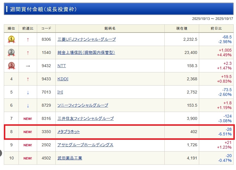The height and width of the screenshot is (170, 236).
Task: Click the gold first-place medal icon
Action: tap(11, 39)
